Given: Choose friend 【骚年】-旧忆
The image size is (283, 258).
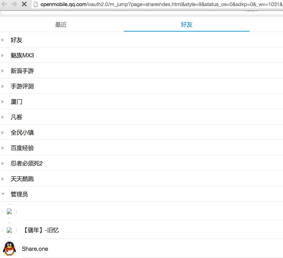Looking at the screenshot, I should point(41,230).
